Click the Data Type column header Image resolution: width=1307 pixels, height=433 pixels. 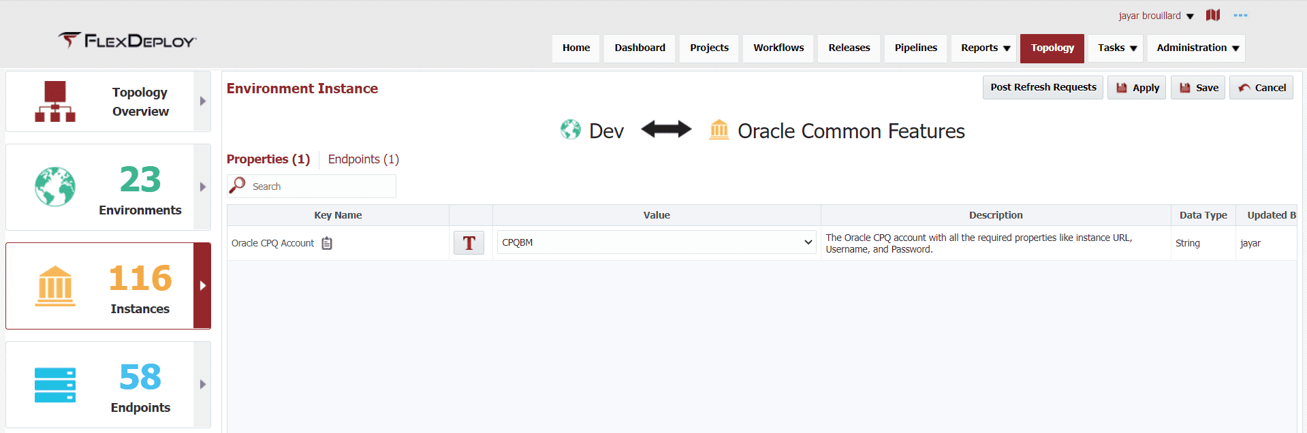pyautogui.click(x=1203, y=215)
